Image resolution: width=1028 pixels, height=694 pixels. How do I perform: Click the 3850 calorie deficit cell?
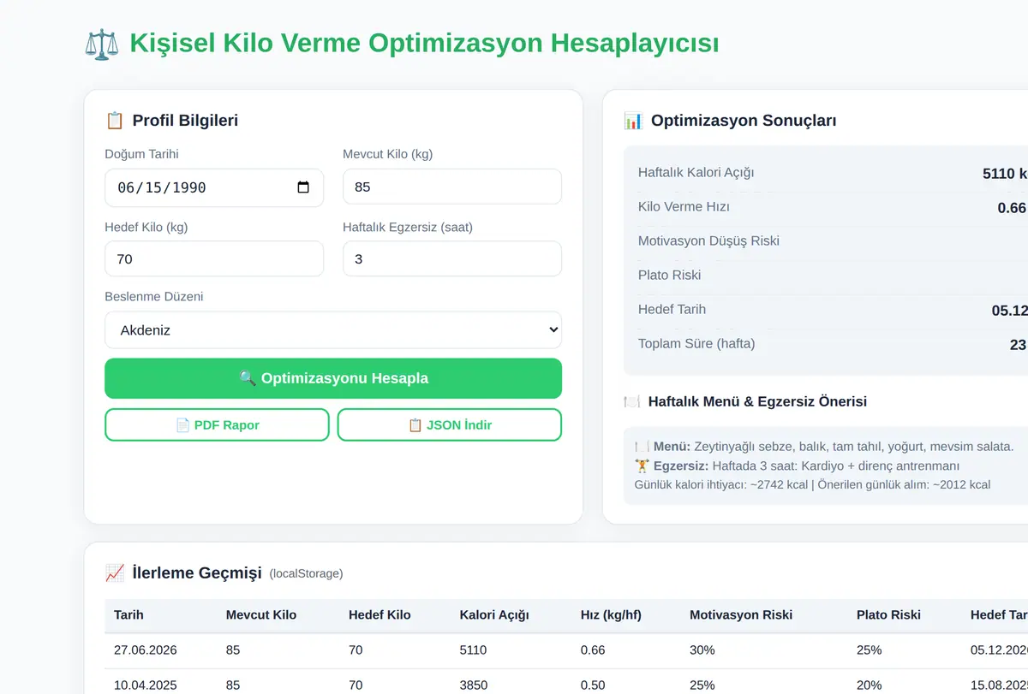(473, 685)
